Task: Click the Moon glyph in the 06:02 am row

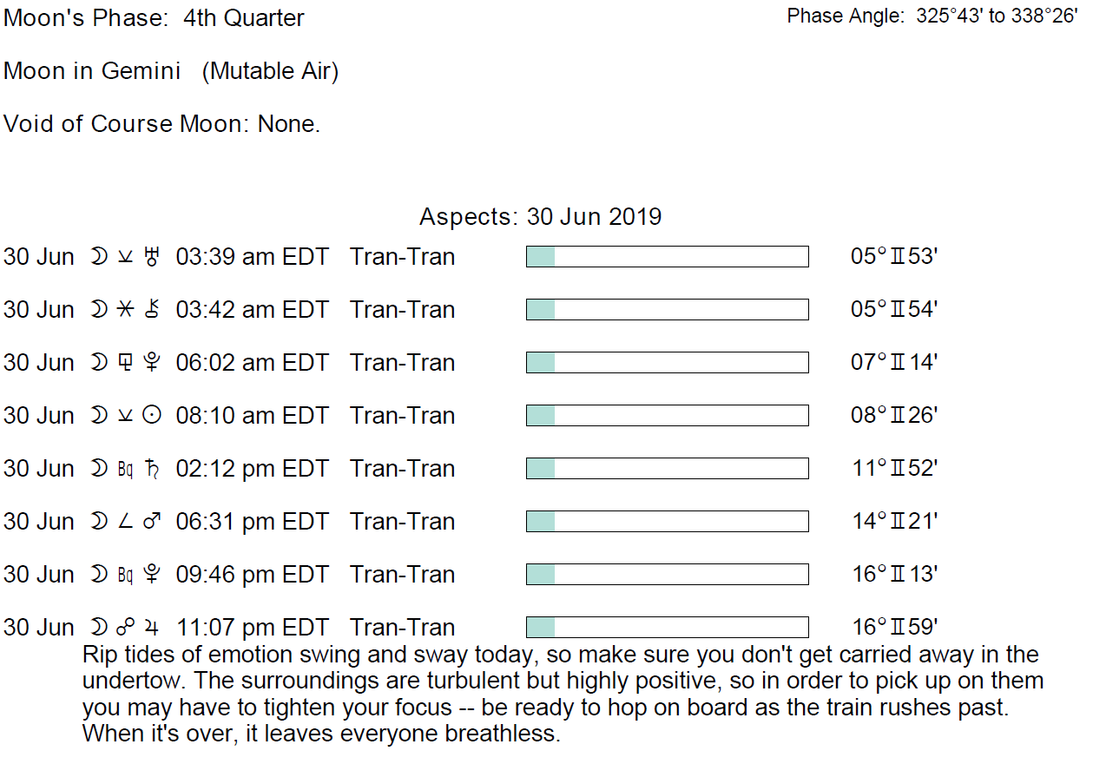Action: point(99,363)
